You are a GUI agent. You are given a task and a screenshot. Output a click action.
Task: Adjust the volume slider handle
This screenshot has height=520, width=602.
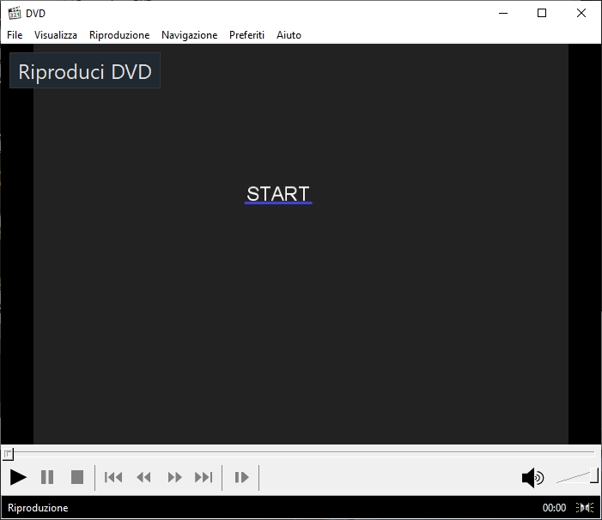594,475
